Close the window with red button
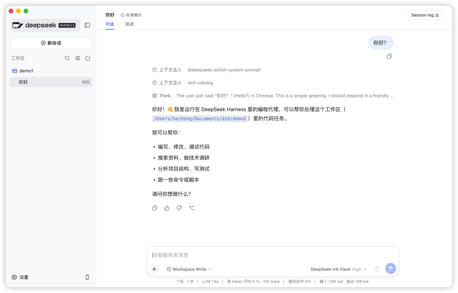 click(x=11, y=11)
